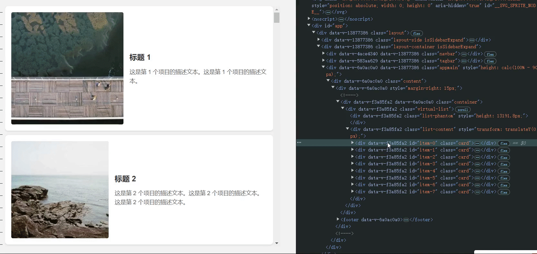This screenshot has width=537, height=254.
Task: Click the 标题 2 card heading
Action: [x=125, y=179]
